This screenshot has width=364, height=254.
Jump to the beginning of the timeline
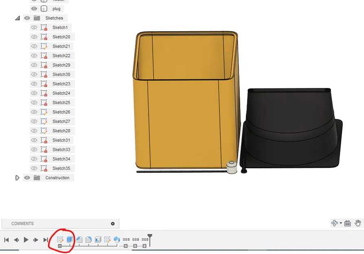(x=7, y=240)
